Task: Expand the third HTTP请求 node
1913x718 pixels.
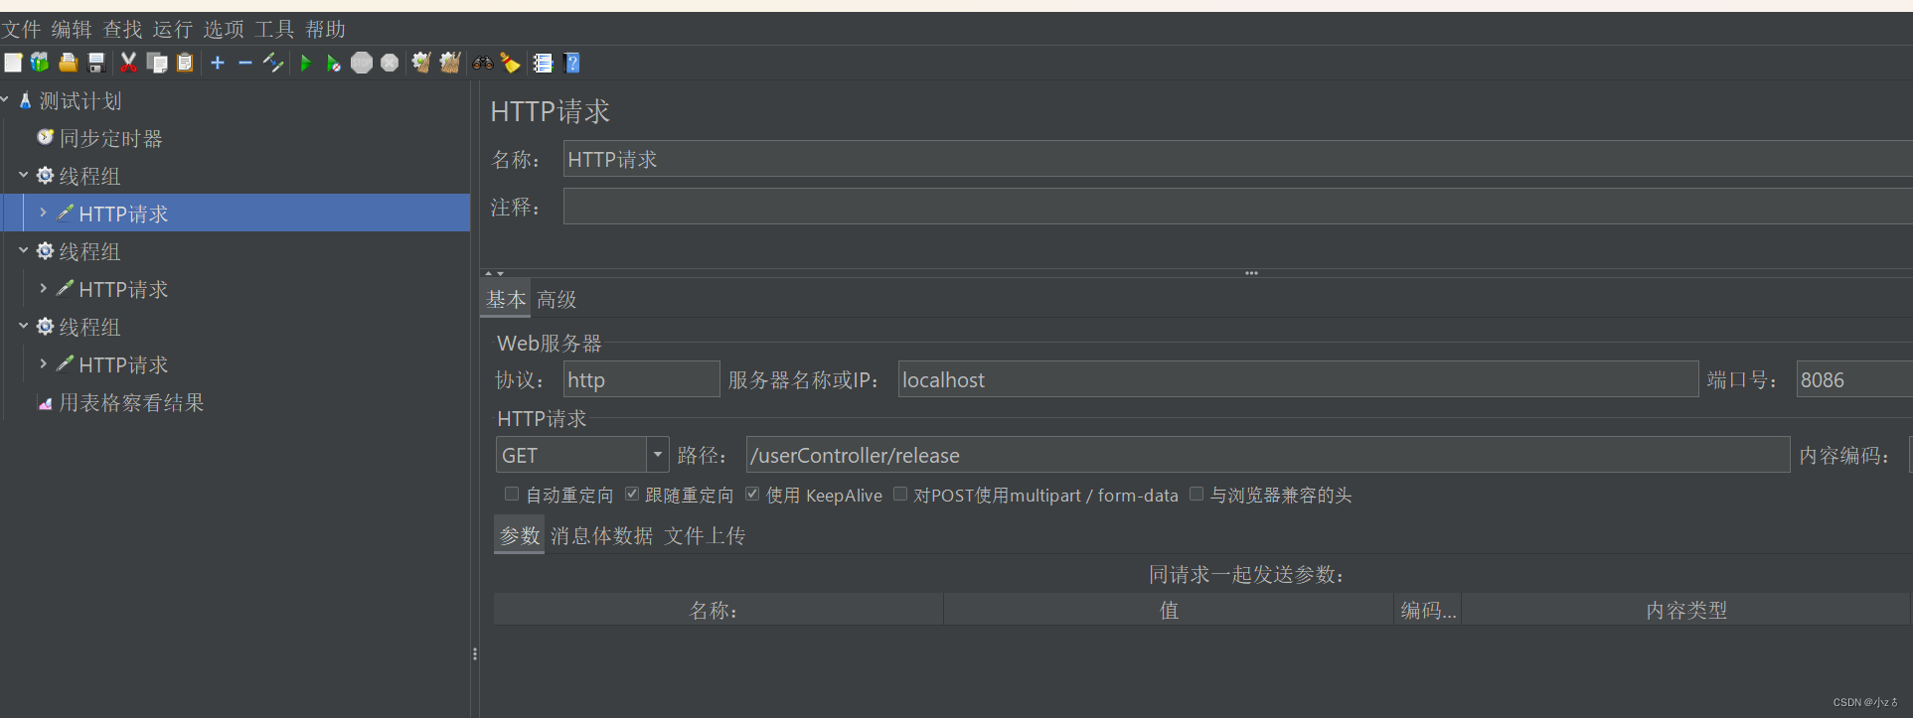Action: tap(43, 363)
